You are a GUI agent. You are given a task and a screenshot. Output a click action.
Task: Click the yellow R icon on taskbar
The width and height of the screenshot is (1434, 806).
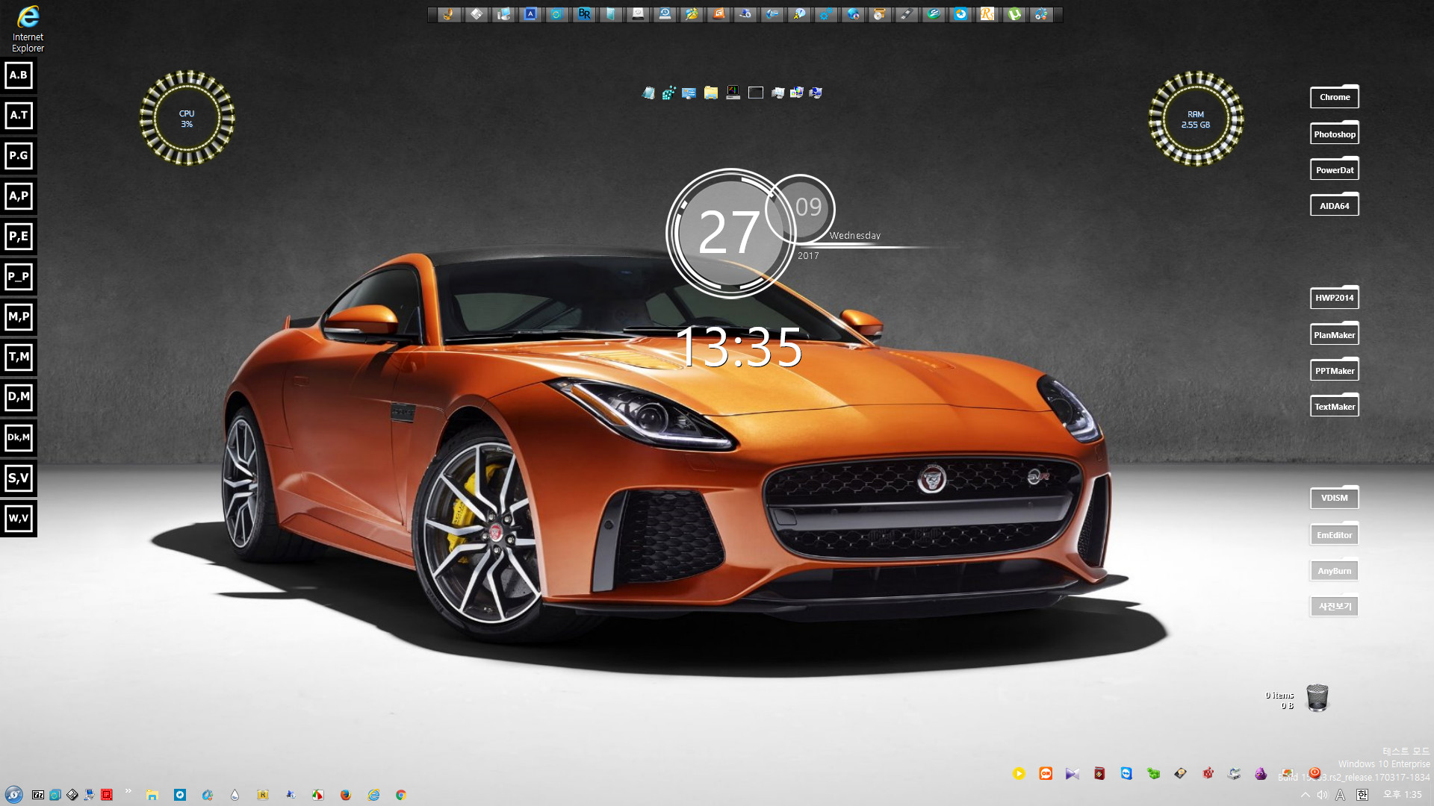263,795
